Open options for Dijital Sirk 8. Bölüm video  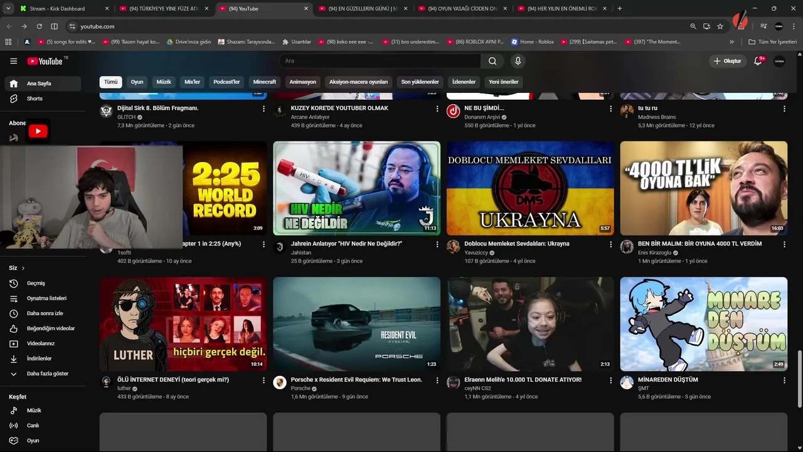pyautogui.click(x=263, y=109)
